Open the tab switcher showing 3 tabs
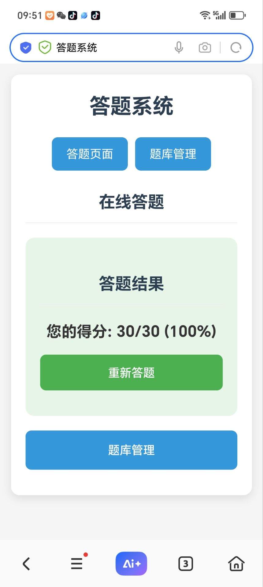Viewport: 263px width, 587px height. [x=186, y=563]
